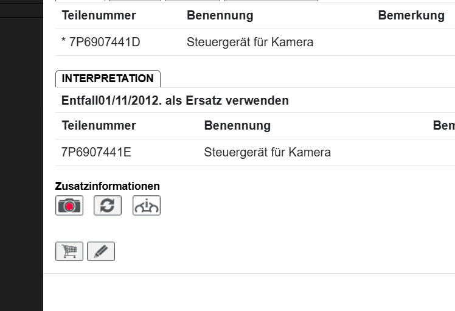Click the pencil edit icon
The image size is (455, 311).
[x=101, y=251]
